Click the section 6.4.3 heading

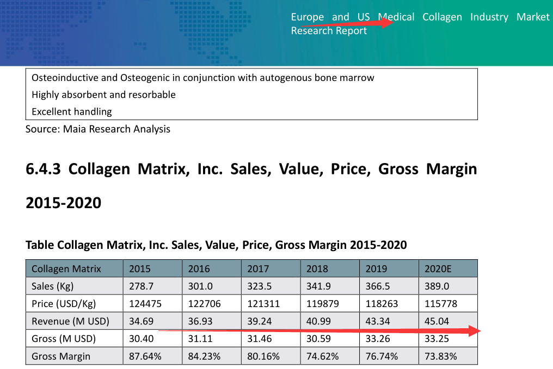coord(251,185)
